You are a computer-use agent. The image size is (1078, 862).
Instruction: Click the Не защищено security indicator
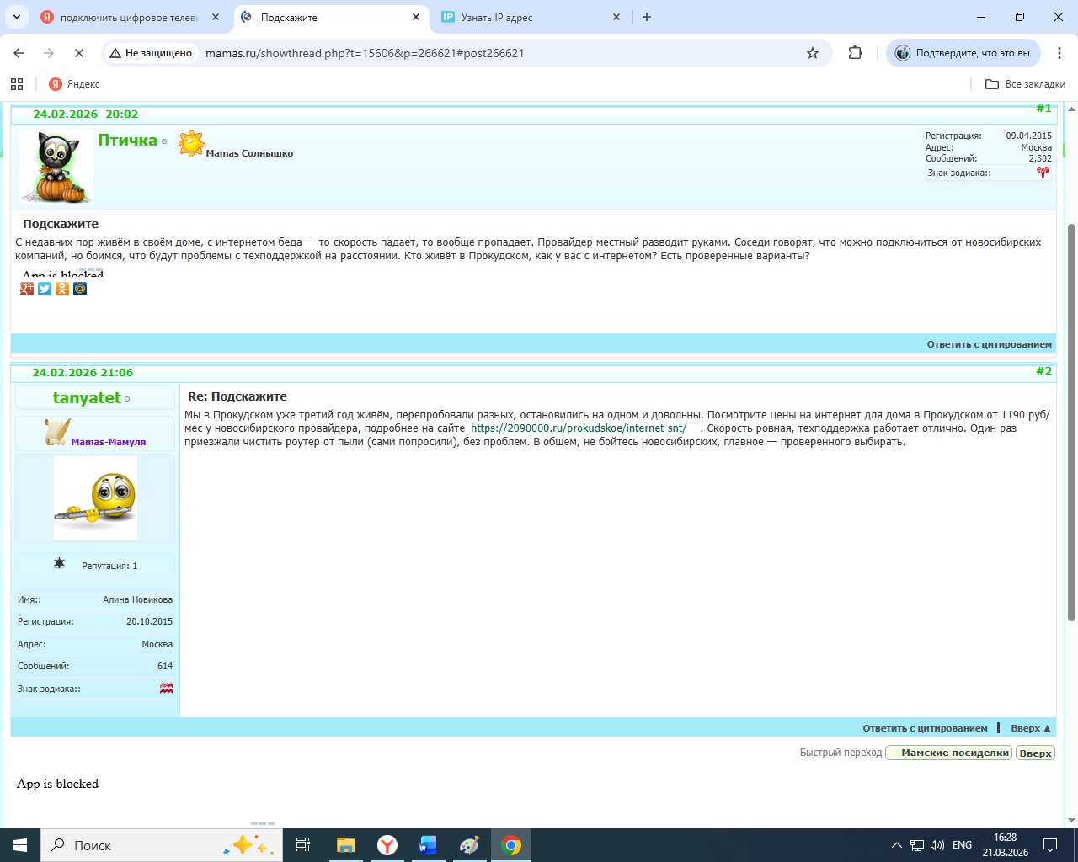pos(152,53)
